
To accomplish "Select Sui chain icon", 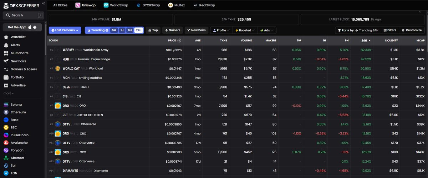I will 6,166.
